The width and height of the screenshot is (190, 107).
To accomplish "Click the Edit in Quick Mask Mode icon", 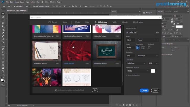I will pyautogui.click(x=3, y=84).
